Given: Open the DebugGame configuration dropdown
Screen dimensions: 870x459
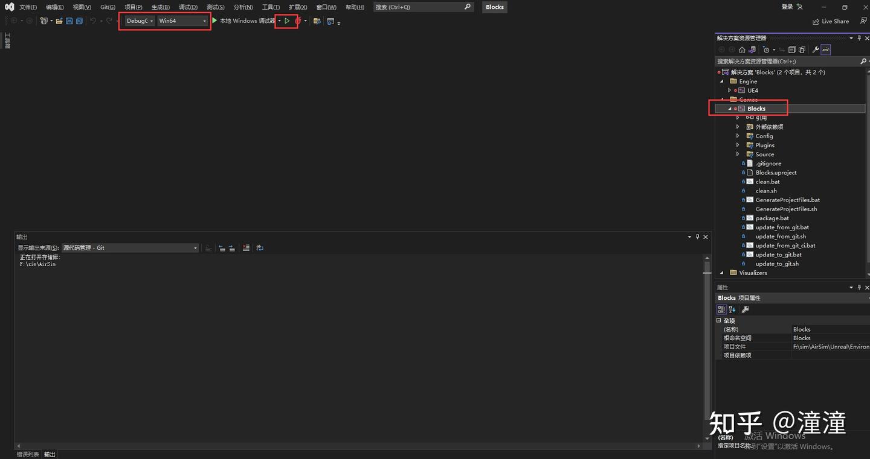Looking at the screenshot, I should point(140,21).
